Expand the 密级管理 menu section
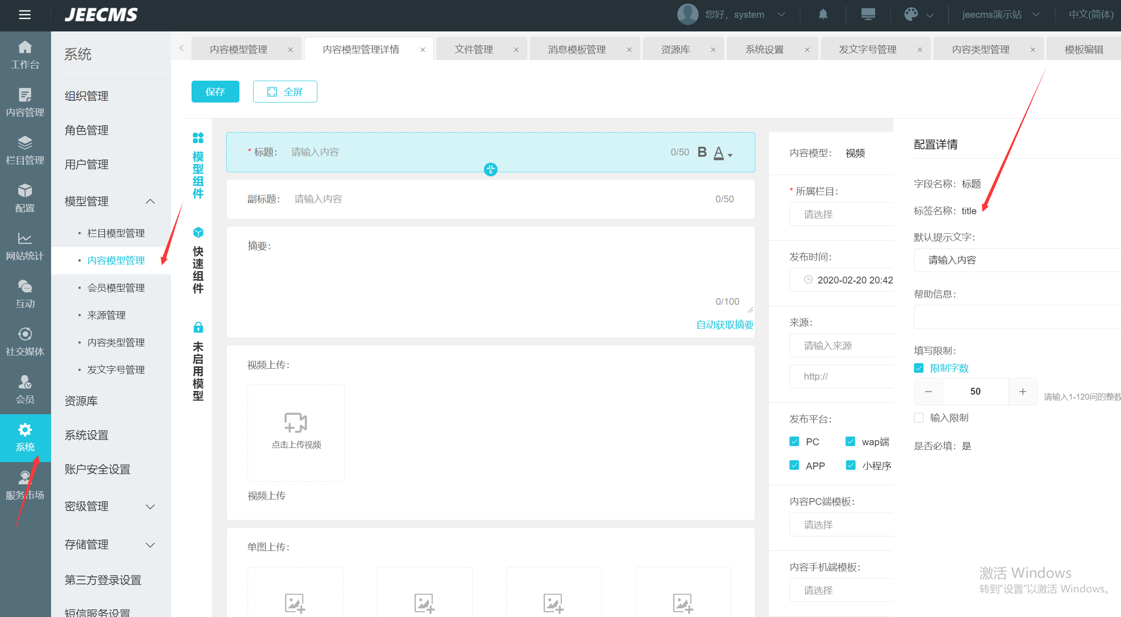The image size is (1121, 617). point(150,507)
